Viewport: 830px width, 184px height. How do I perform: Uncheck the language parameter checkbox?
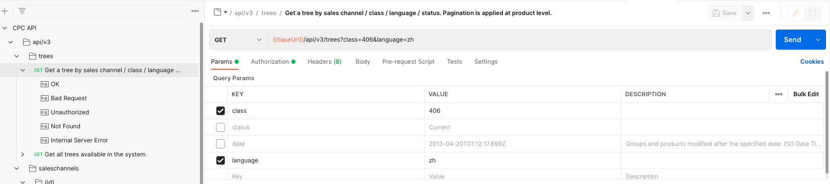(221, 160)
